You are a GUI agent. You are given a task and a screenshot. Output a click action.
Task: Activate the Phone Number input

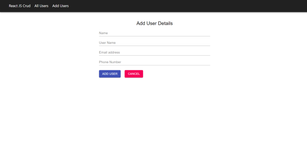click(x=154, y=62)
